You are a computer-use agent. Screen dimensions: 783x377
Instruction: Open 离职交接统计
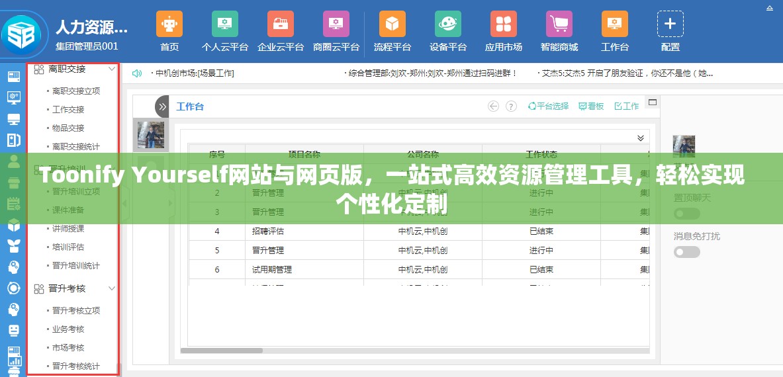76,147
